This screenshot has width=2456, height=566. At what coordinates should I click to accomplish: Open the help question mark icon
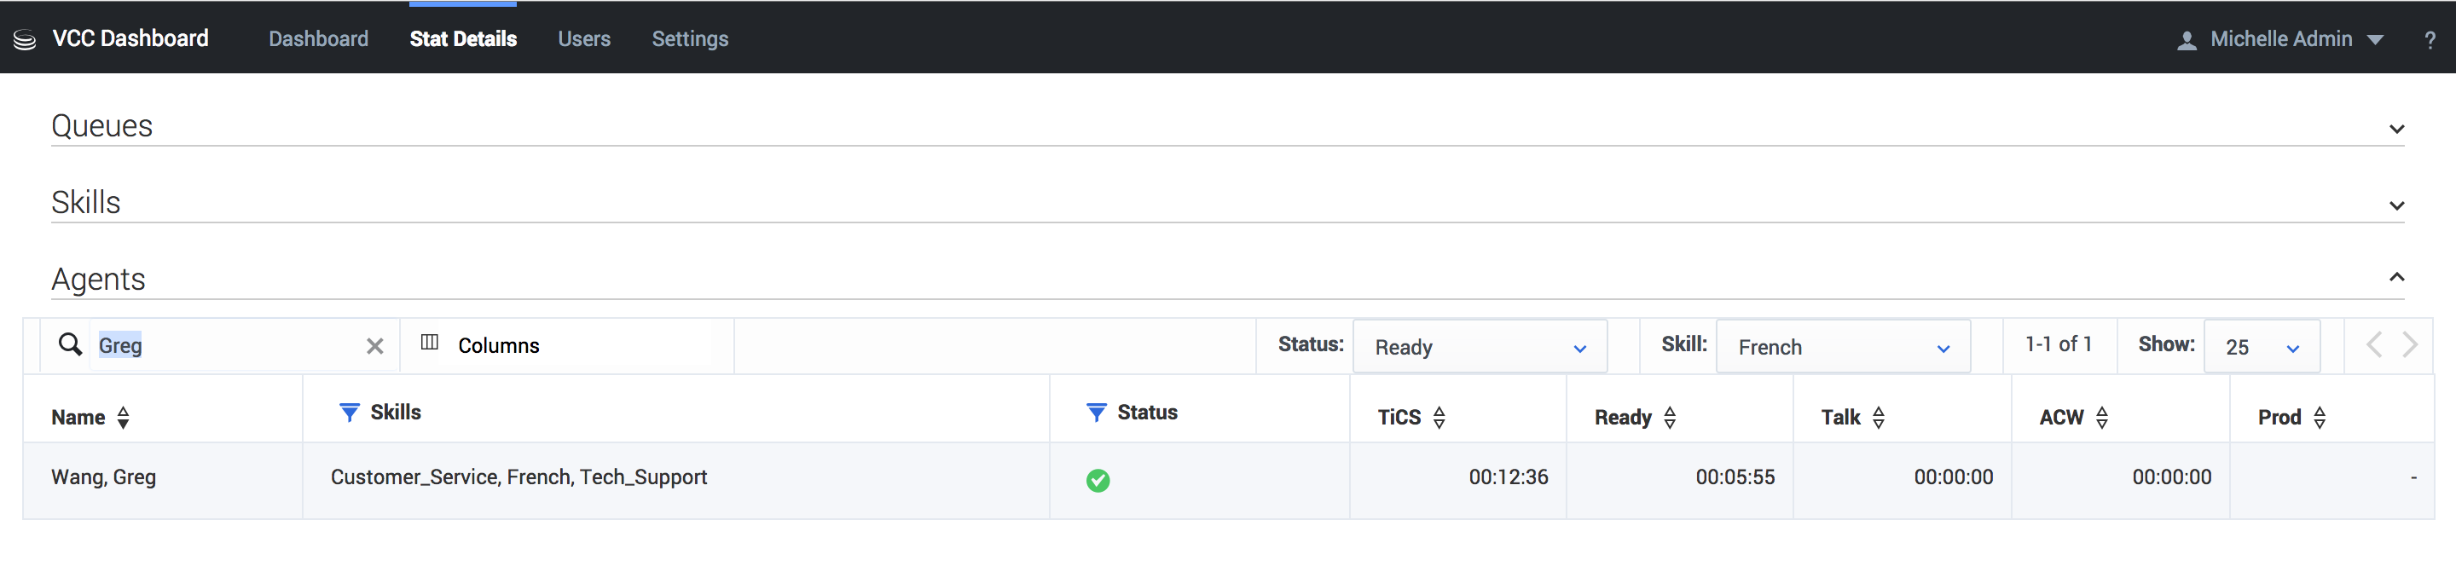pyautogui.click(x=2430, y=40)
